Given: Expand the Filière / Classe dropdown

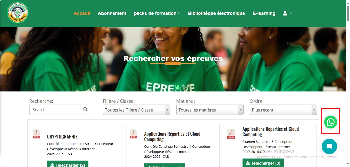Looking at the screenshot, I should pyautogui.click(x=136, y=110).
